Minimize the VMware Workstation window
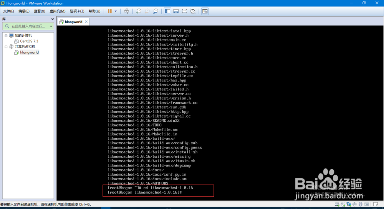 (x=351, y=3)
